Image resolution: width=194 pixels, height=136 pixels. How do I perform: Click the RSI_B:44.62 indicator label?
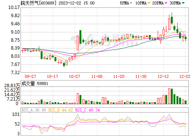(60, 110)
